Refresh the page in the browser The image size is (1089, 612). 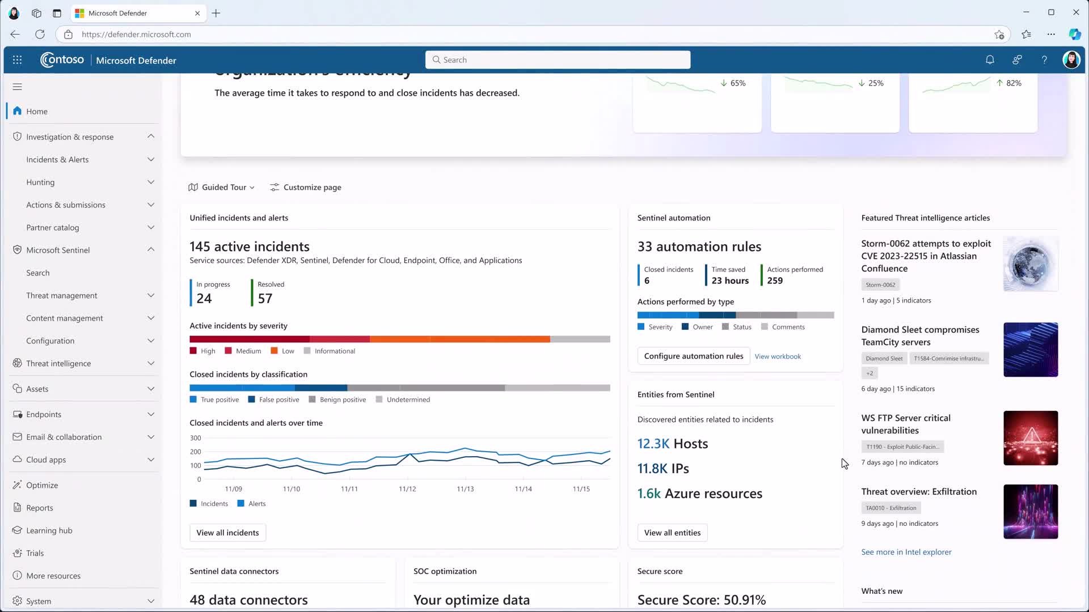(40, 35)
